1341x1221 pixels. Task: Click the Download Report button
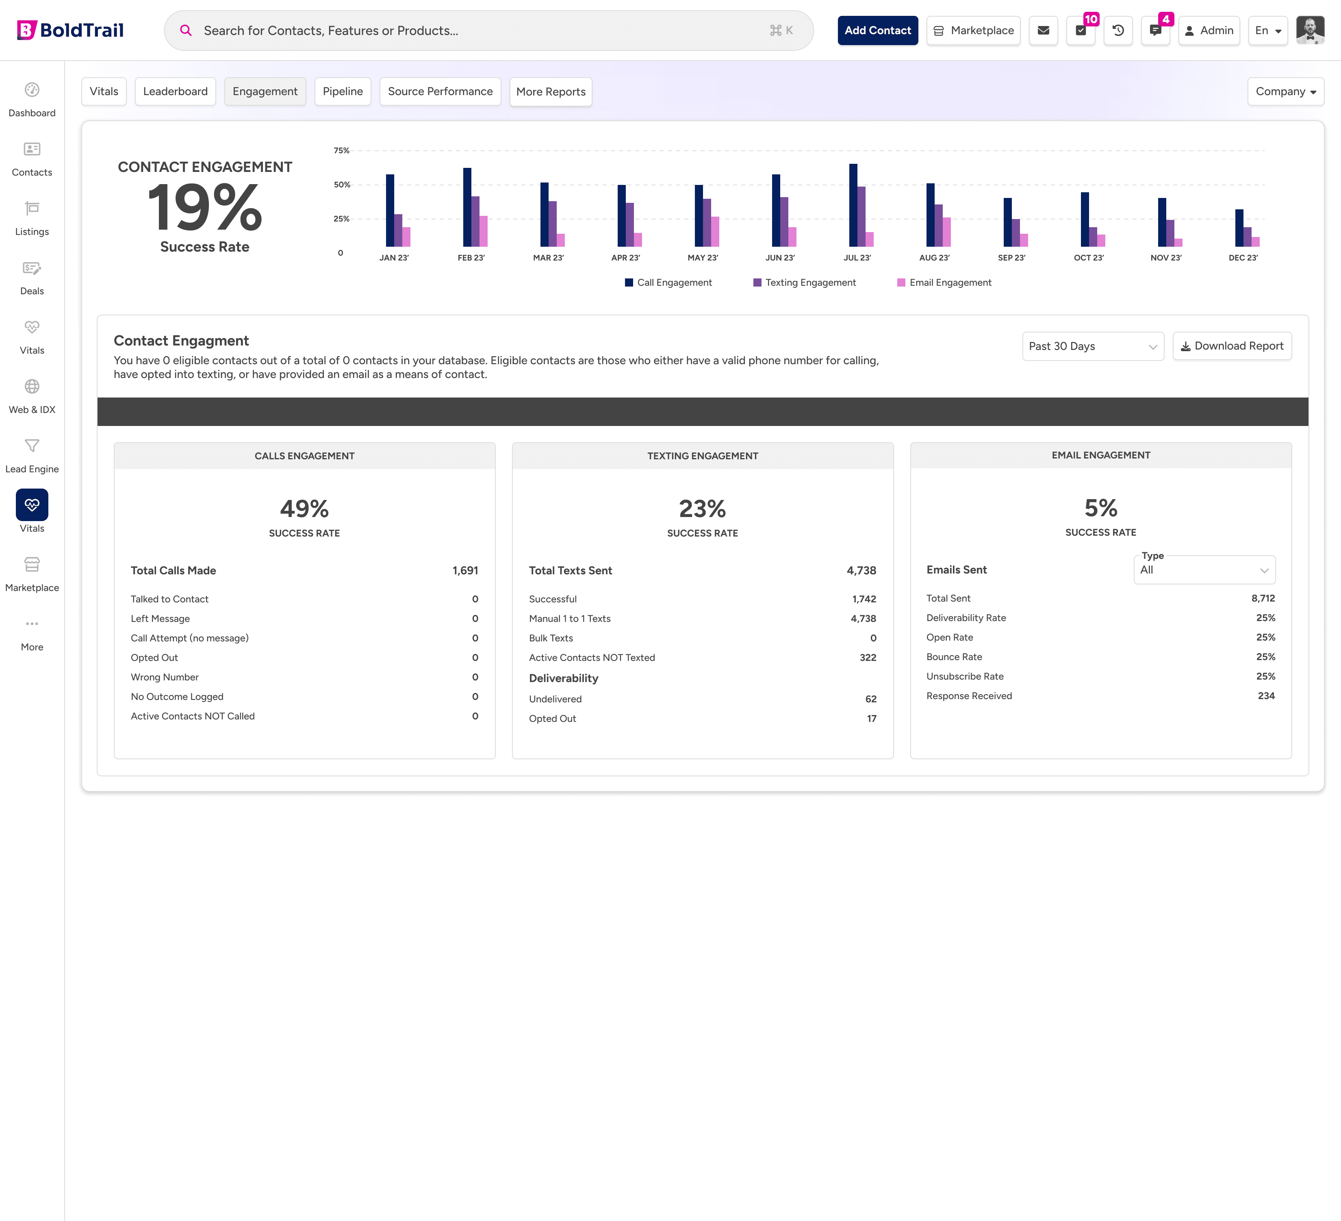pos(1232,346)
